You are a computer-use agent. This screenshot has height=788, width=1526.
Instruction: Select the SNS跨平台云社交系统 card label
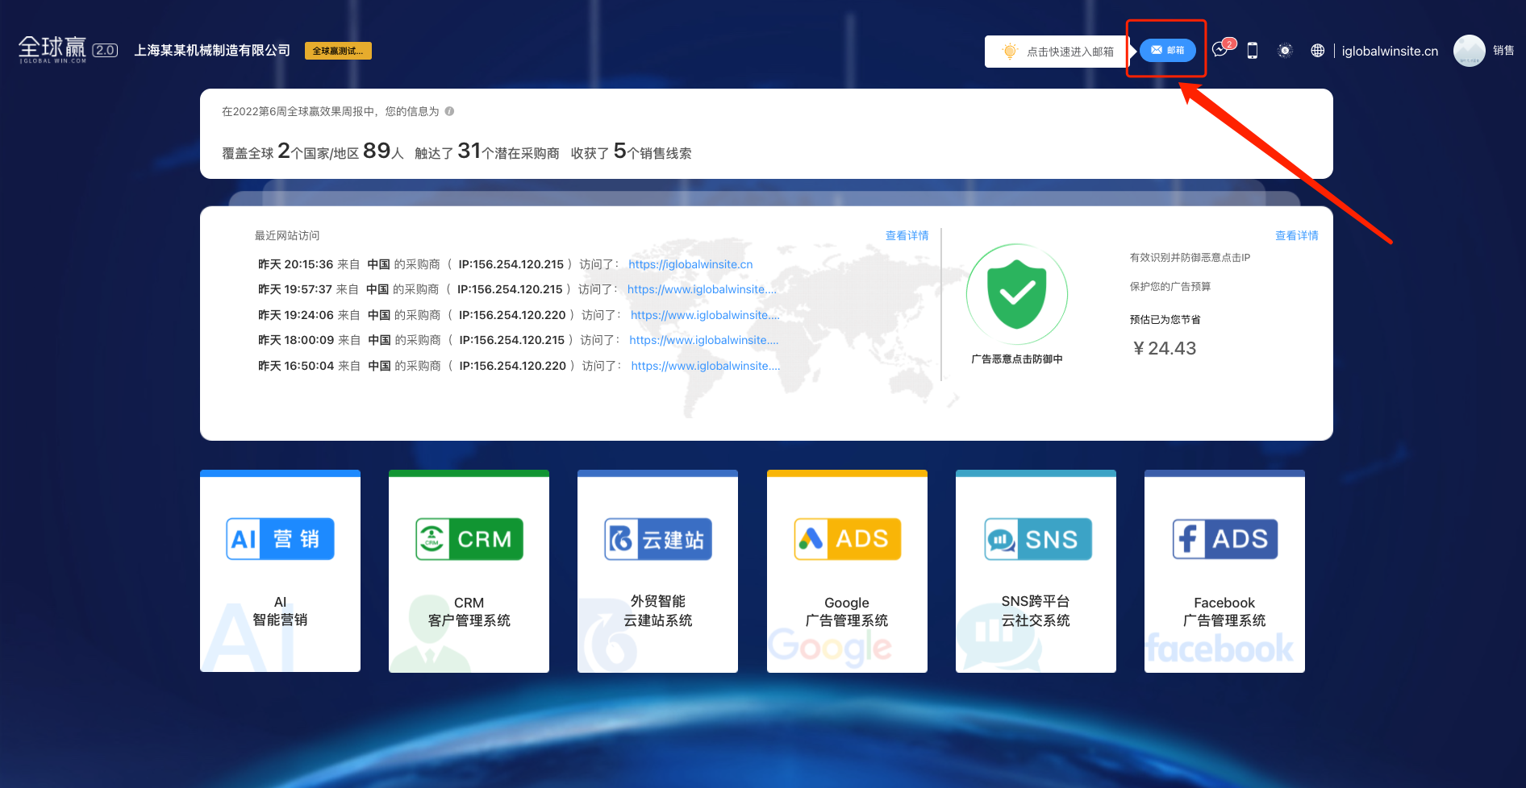[1036, 611]
